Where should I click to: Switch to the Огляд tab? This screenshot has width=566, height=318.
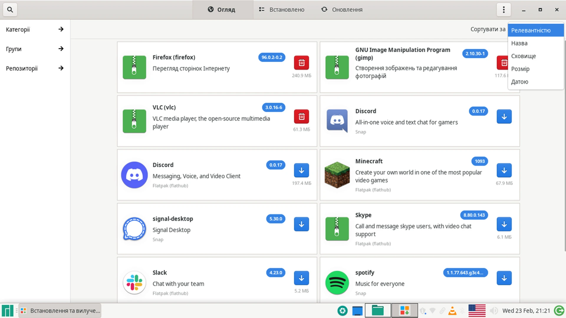(223, 10)
